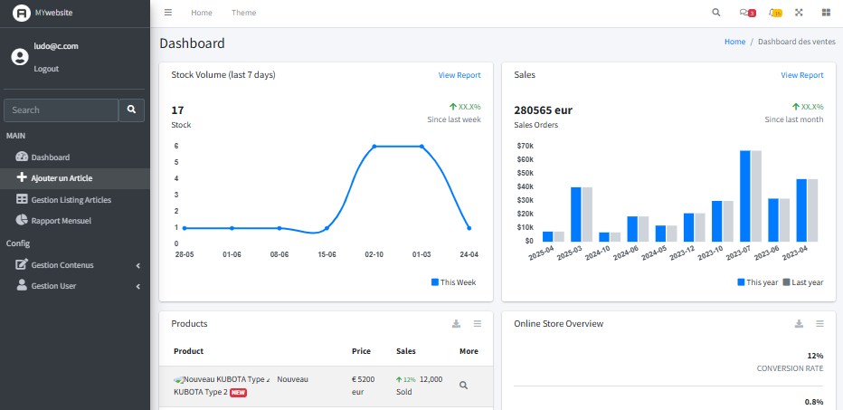Open the messages icon with red badge
Screen dimensions: 843x410
[746, 13]
